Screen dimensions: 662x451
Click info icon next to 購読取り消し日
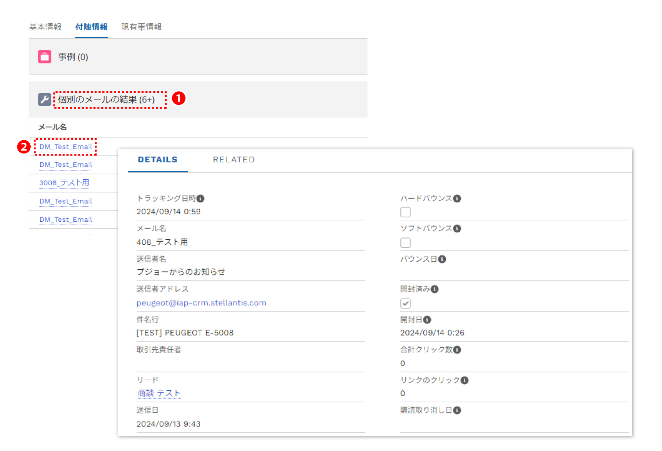[x=457, y=410]
